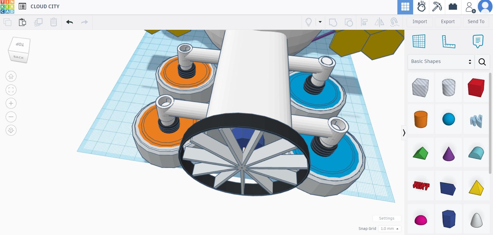
Task: Click the Group shapes icon
Action: point(333,22)
